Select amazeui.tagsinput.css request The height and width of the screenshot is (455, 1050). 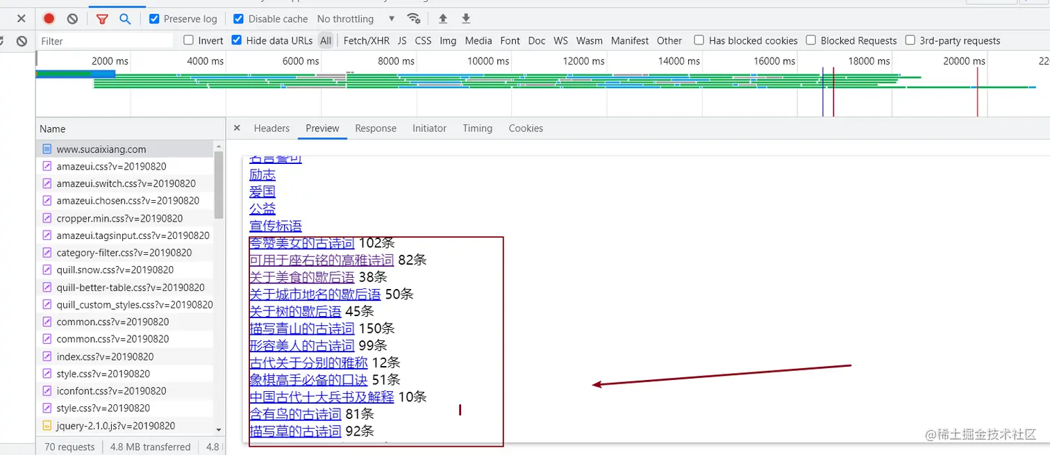[125, 235]
